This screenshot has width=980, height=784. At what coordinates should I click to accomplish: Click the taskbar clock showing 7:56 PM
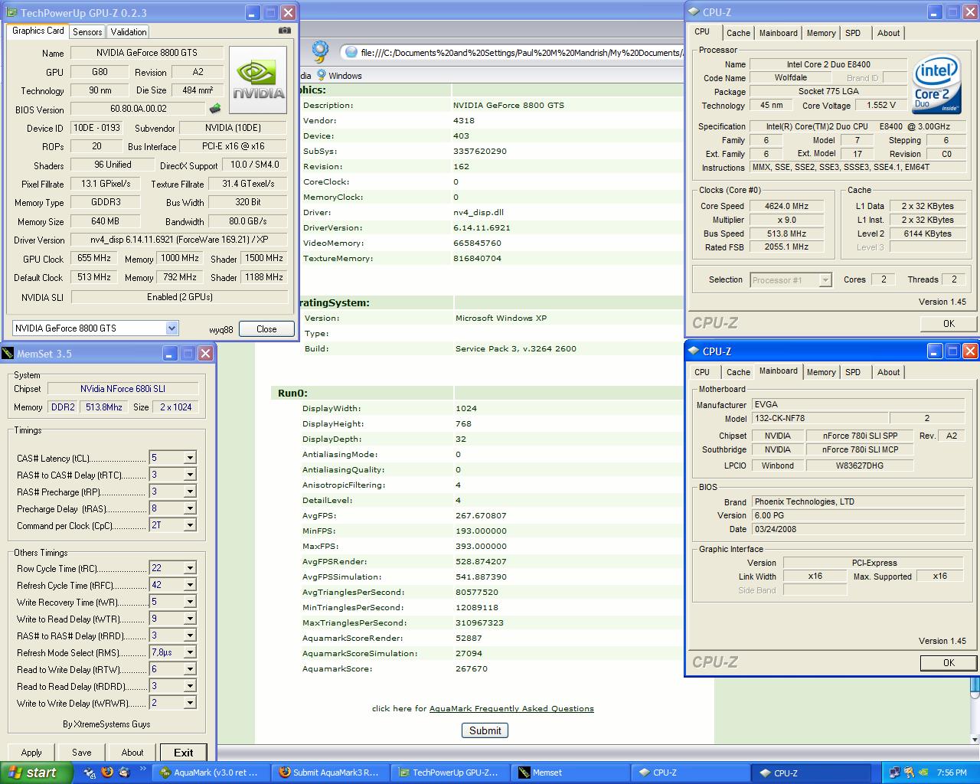952,773
